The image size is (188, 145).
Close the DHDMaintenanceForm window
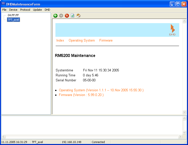[184, 4]
